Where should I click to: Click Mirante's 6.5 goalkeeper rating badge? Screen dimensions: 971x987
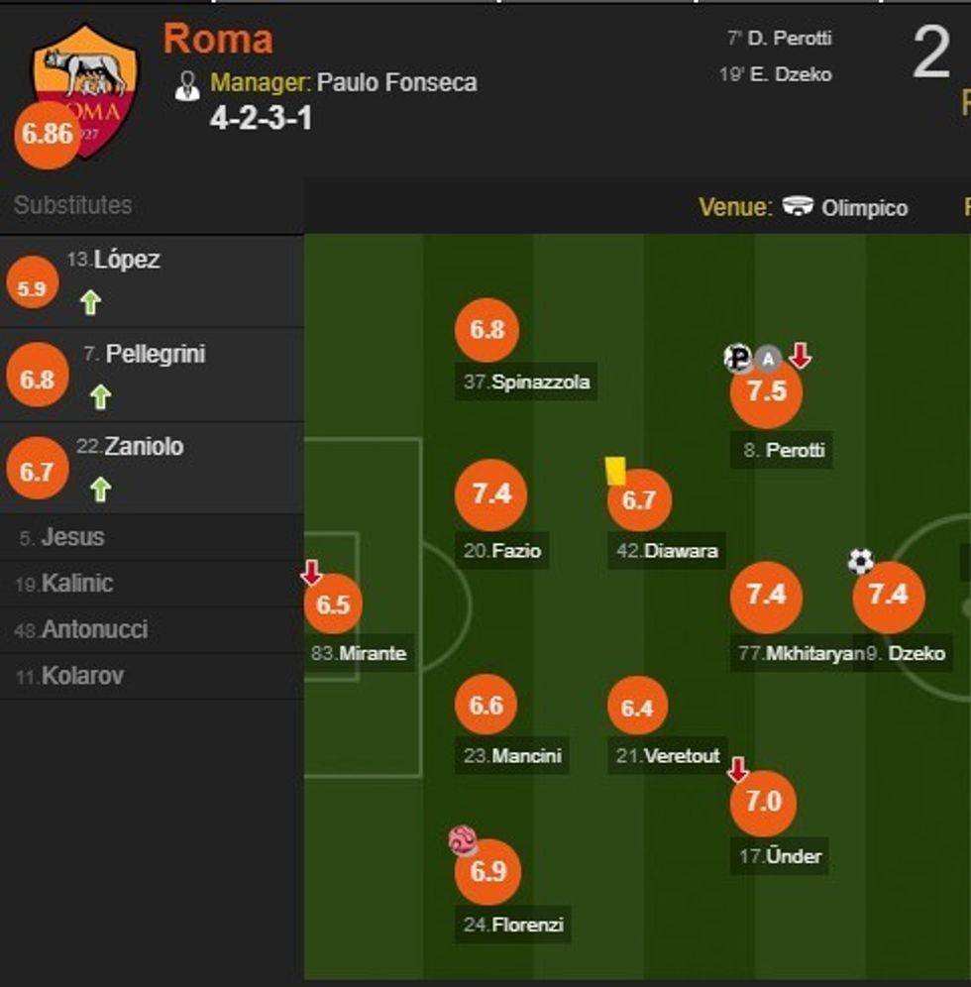click(335, 601)
